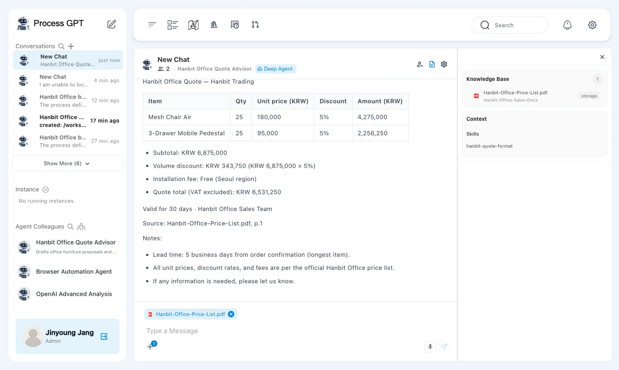Search agent colleagues with the magnifier icon
The image size is (619, 370).
[70, 226]
